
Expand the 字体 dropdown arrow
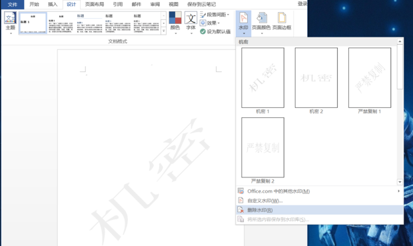point(191,33)
